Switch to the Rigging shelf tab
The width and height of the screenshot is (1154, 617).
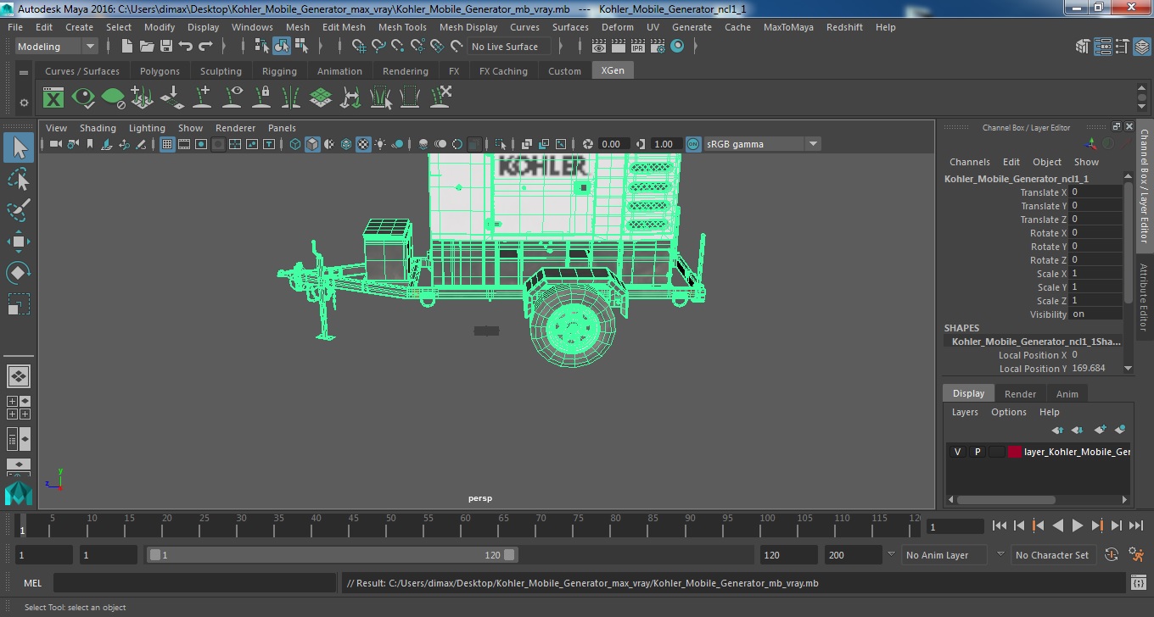click(279, 71)
